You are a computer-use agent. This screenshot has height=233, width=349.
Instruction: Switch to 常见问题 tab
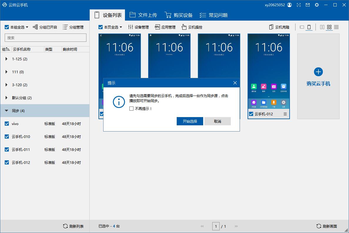tap(213, 15)
